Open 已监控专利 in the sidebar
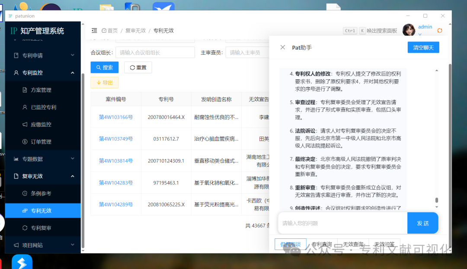The height and width of the screenshot is (269, 467). (43, 107)
